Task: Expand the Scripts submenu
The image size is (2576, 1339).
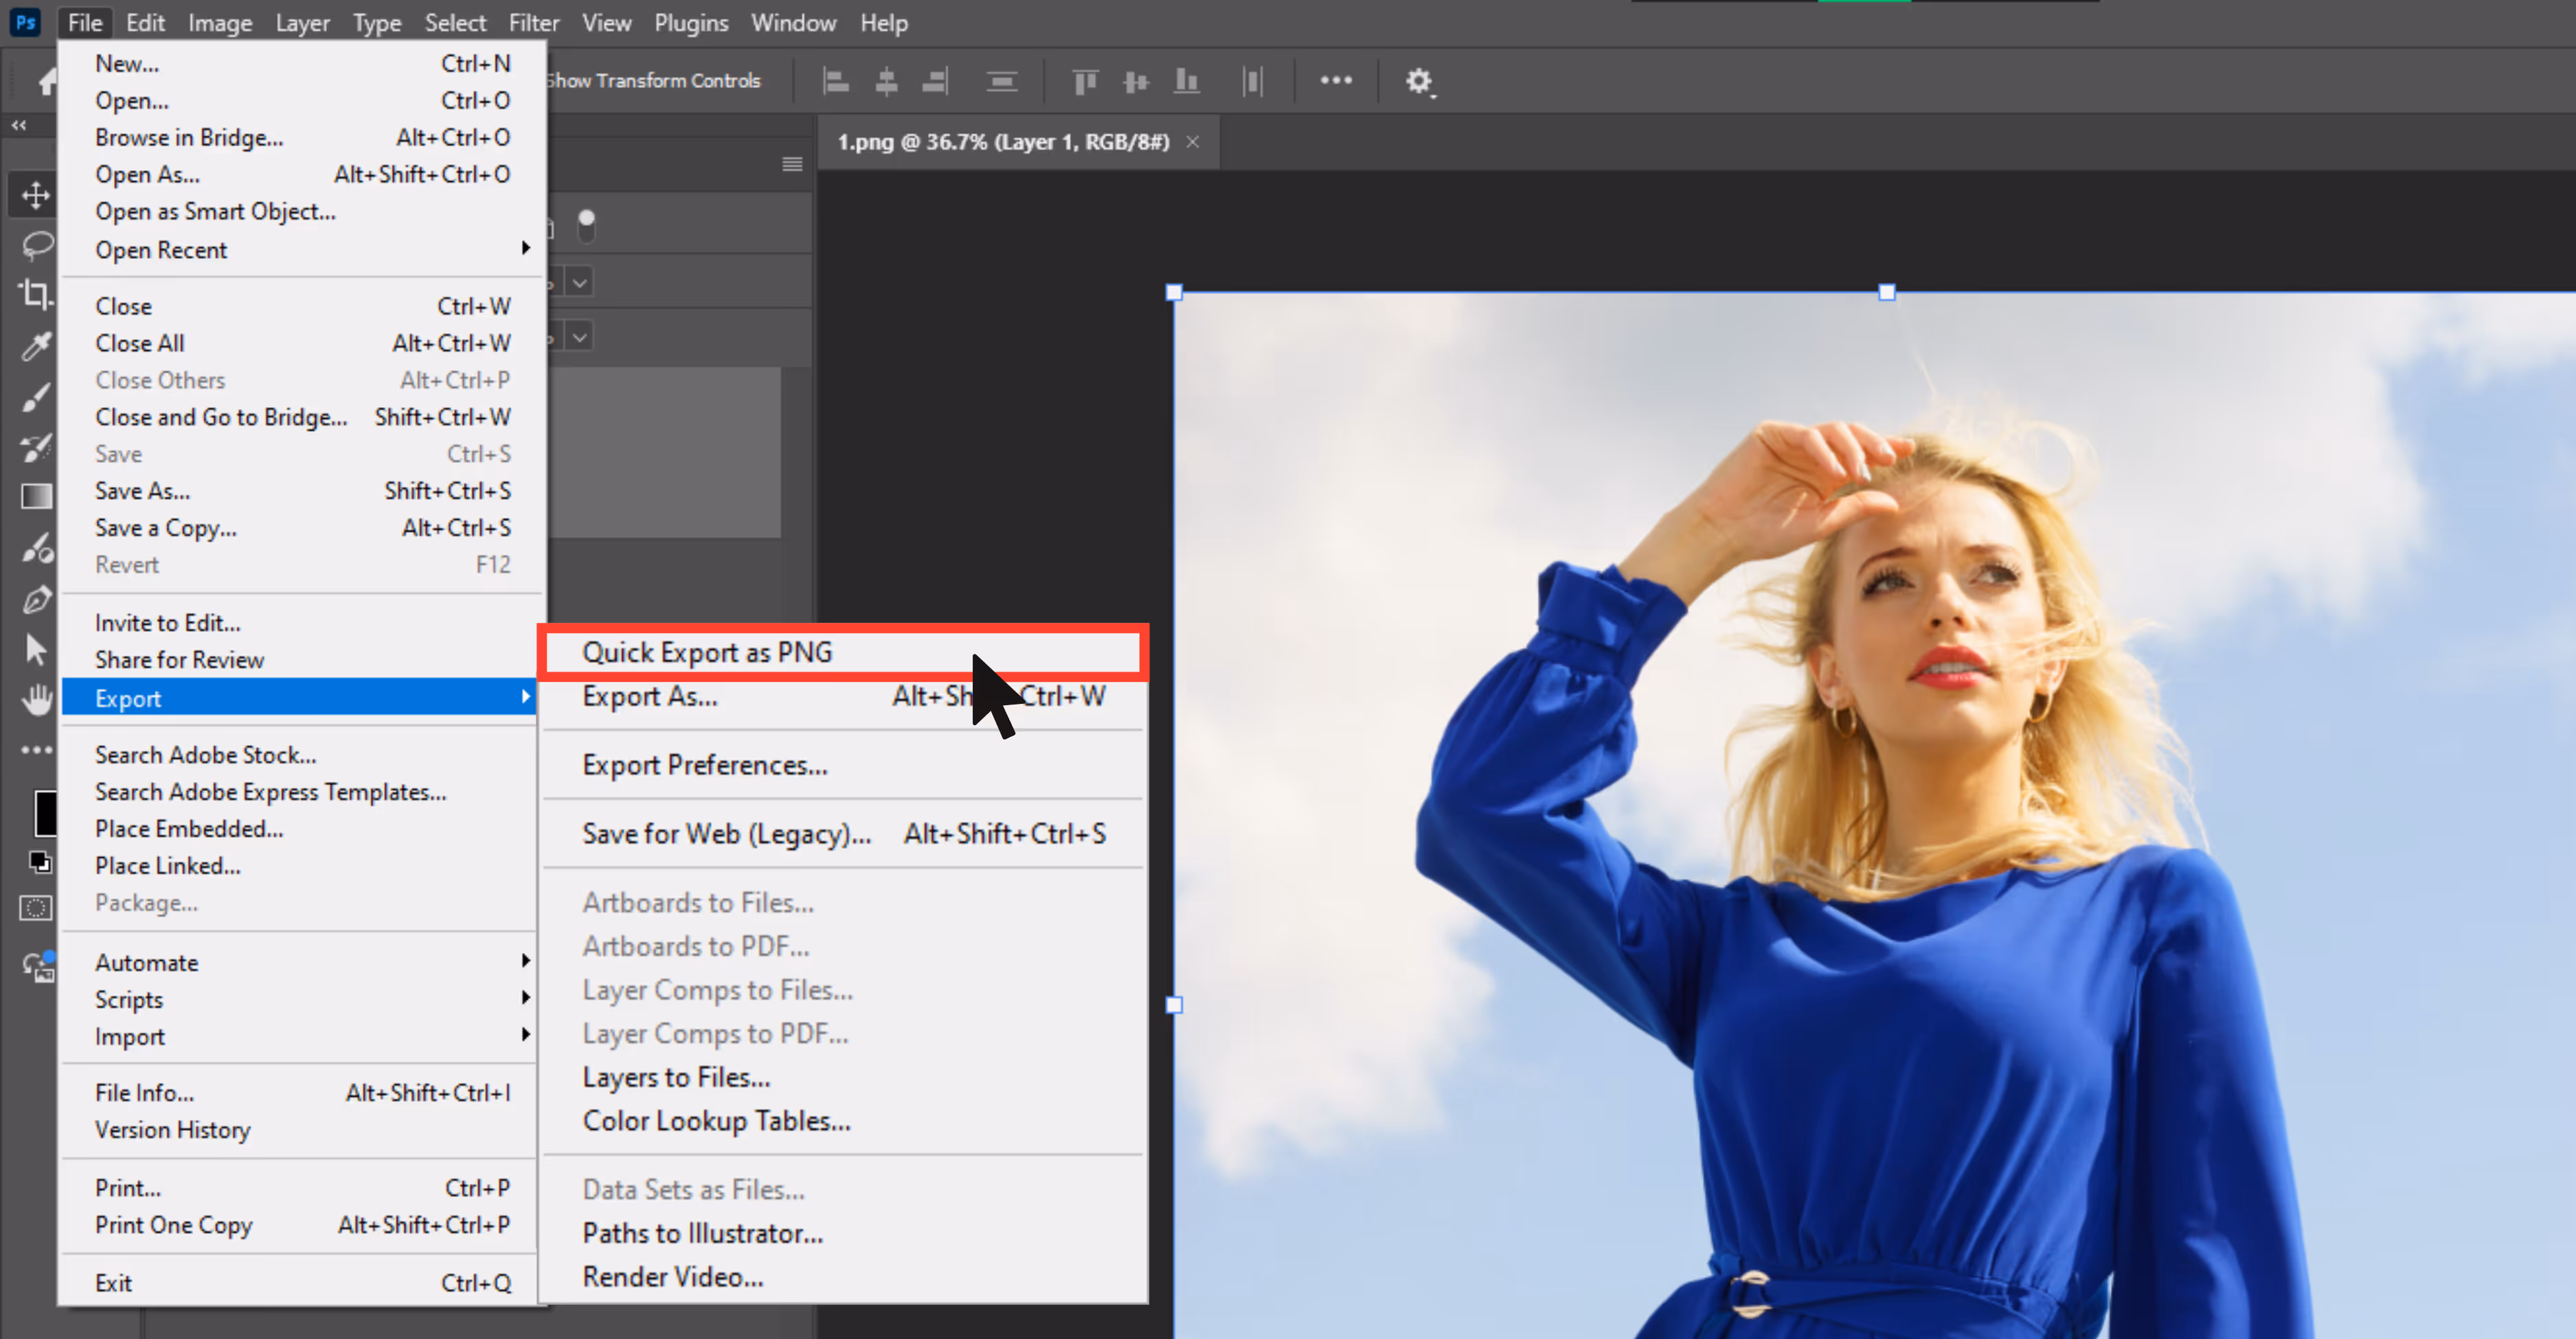Action: tap(298, 999)
